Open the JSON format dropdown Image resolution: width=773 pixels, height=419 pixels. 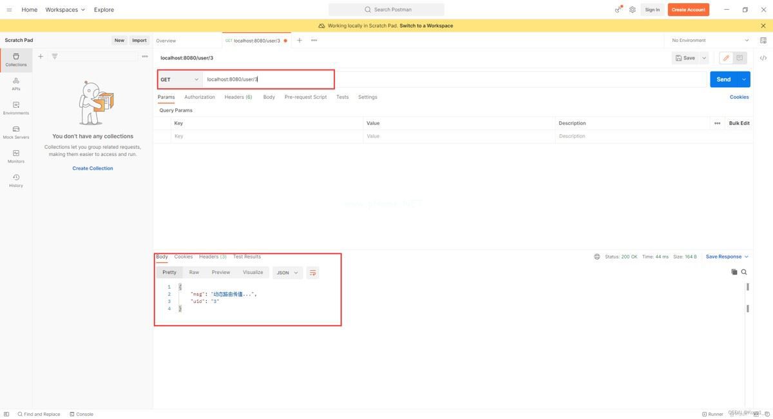287,273
